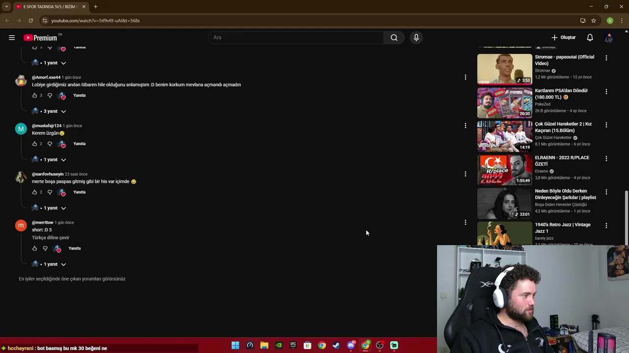
Task: Open options menu for @sanfovhuseyin comment
Action: click(x=465, y=174)
